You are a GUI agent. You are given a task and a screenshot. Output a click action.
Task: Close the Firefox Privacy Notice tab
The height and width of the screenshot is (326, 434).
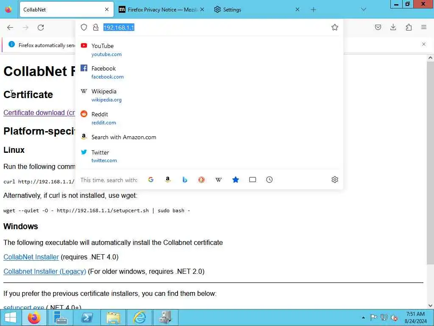tap(202, 9)
